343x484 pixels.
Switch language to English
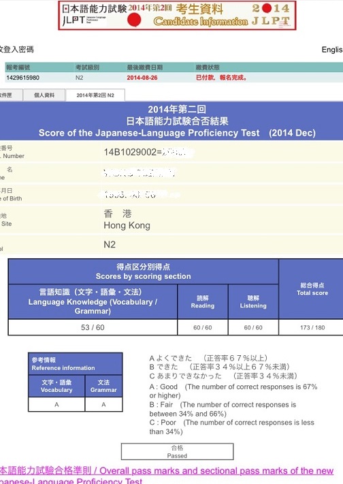332,50
